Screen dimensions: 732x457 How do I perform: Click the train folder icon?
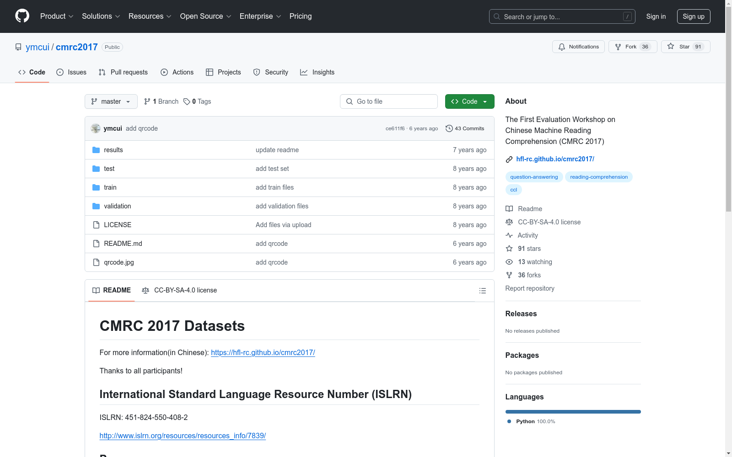coord(96,187)
